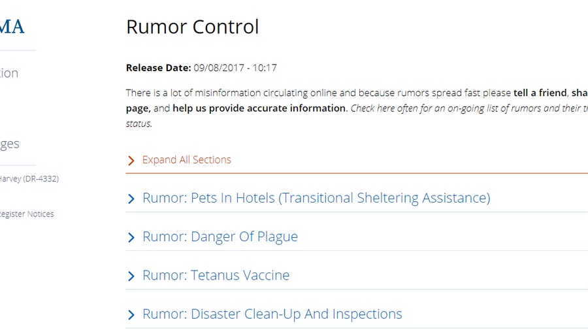Screen dimensions: 588x330
Task: Open the FEMA logo in top-left corner
Action: (x=12, y=27)
